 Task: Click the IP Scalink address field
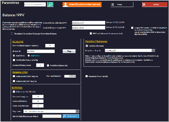41,51
